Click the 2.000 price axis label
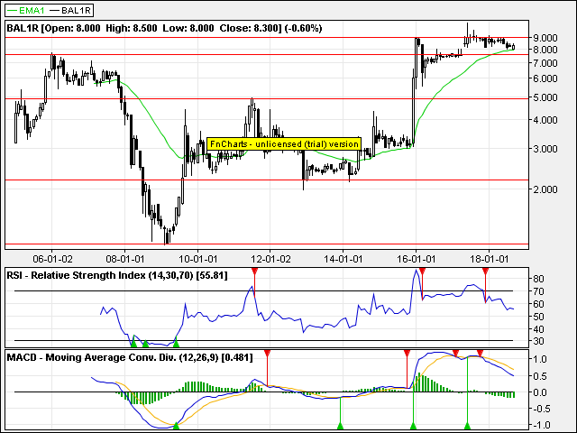This screenshot has width=577, height=433. click(545, 189)
